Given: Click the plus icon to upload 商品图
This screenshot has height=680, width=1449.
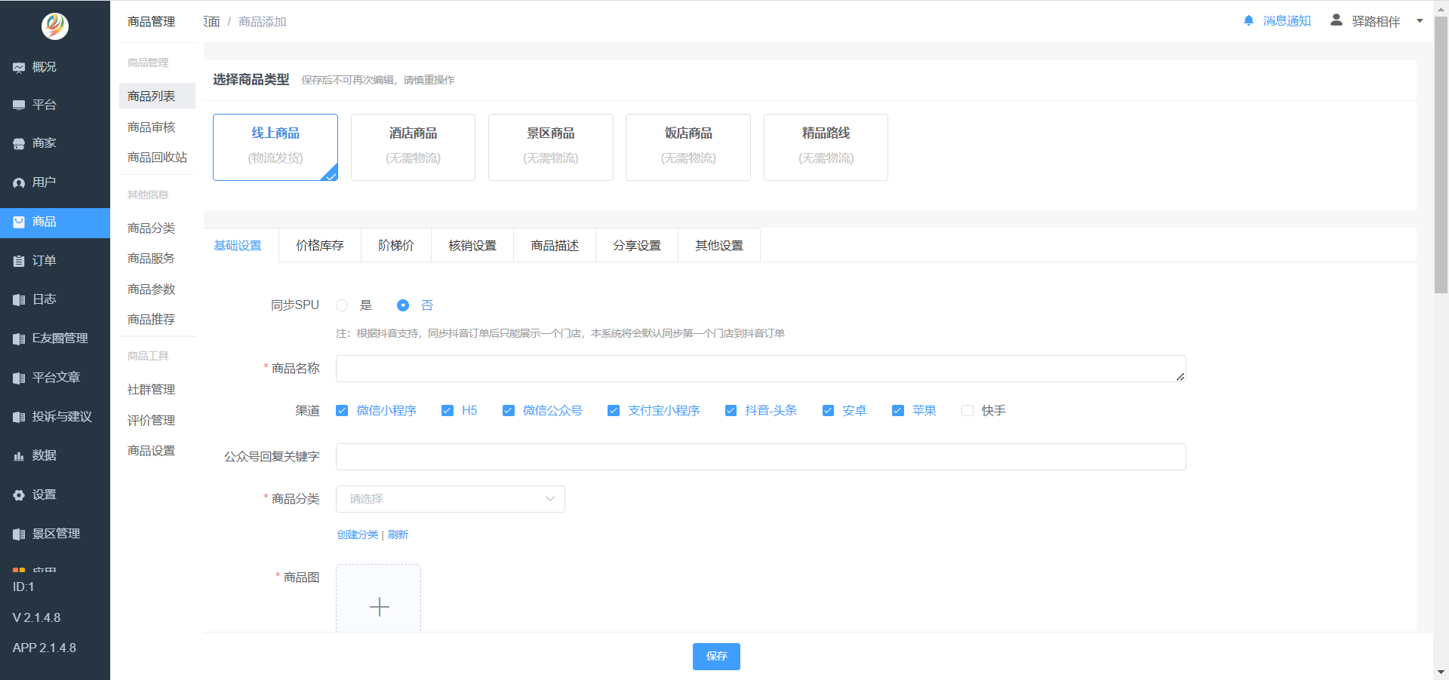Looking at the screenshot, I should click(x=379, y=607).
